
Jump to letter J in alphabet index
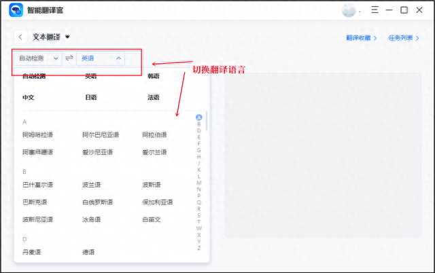click(x=199, y=163)
